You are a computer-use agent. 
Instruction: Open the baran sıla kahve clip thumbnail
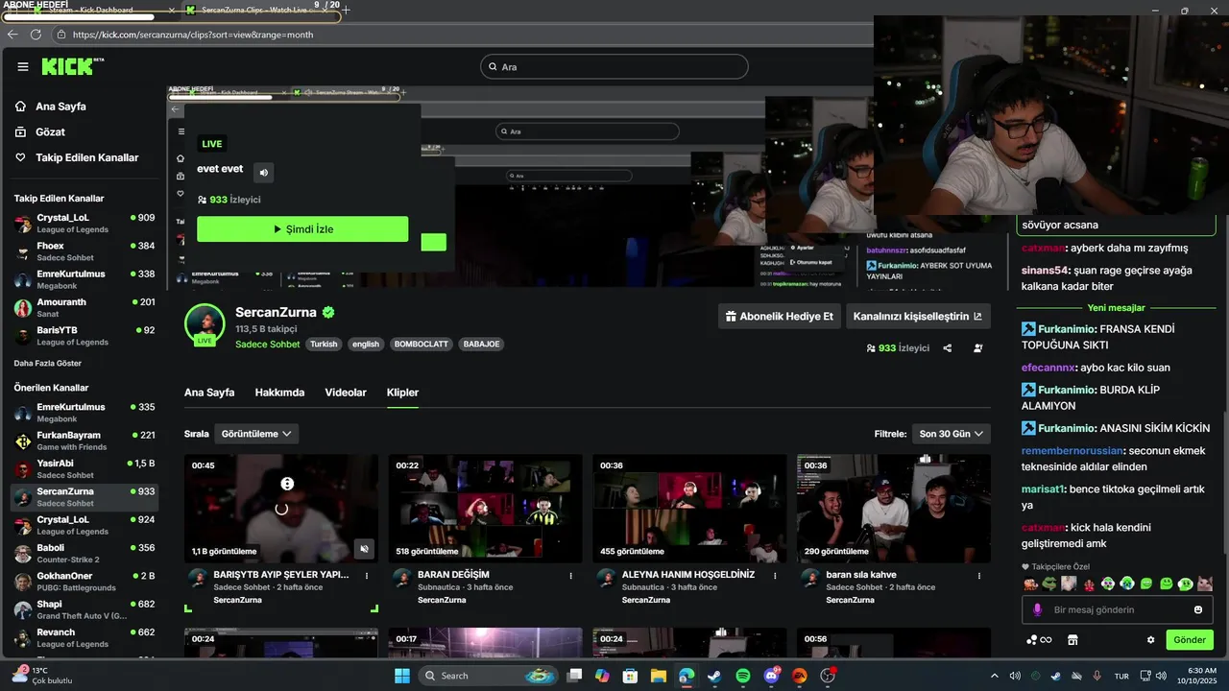894,508
